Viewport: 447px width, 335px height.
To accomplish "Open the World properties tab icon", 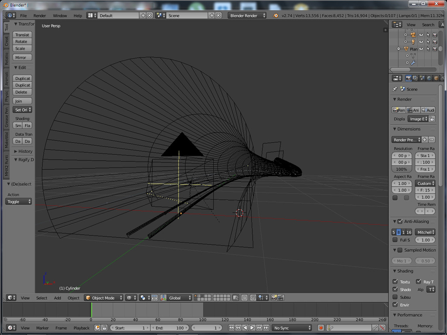I will pos(429,78).
